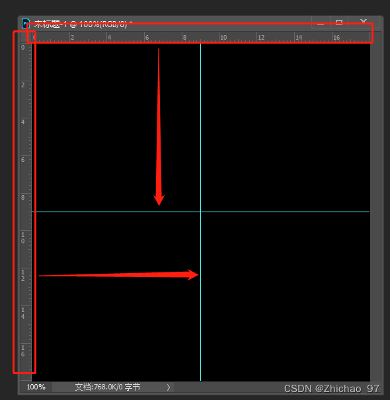Click the Photoshop document icon in title bar
The width and height of the screenshot is (390, 400).
tap(26, 23)
